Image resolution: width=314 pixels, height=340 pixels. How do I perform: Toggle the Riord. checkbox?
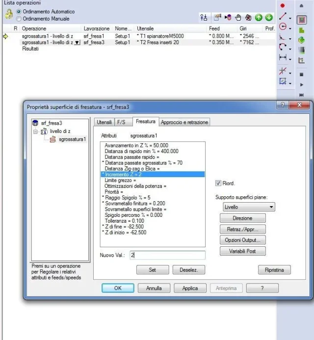click(x=218, y=183)
